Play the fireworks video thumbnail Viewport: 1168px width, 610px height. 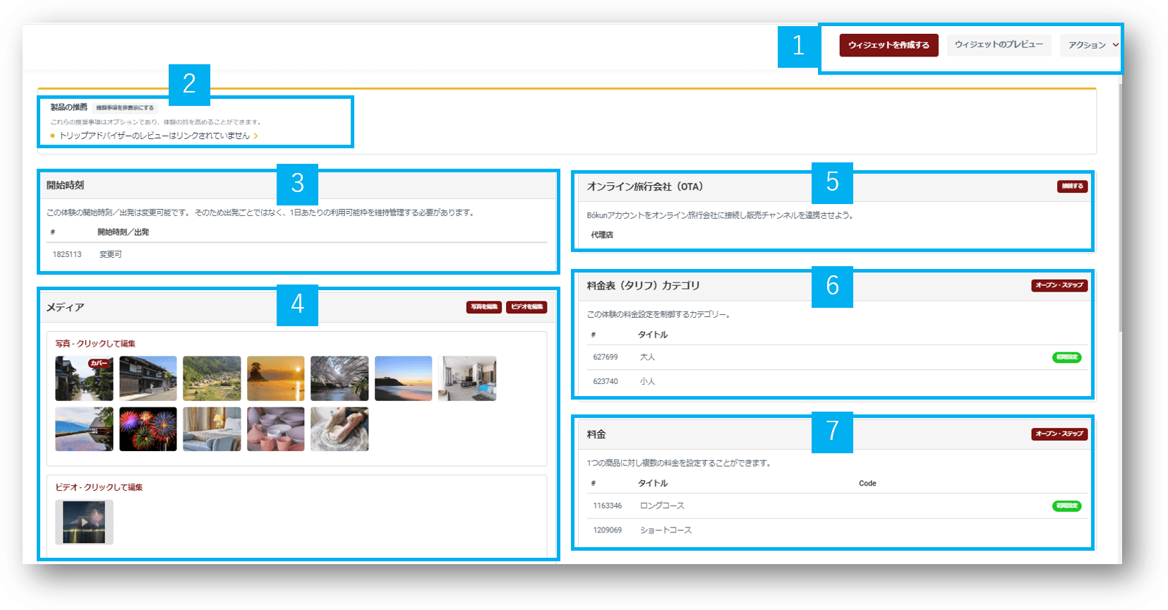(x=84, y=522)
